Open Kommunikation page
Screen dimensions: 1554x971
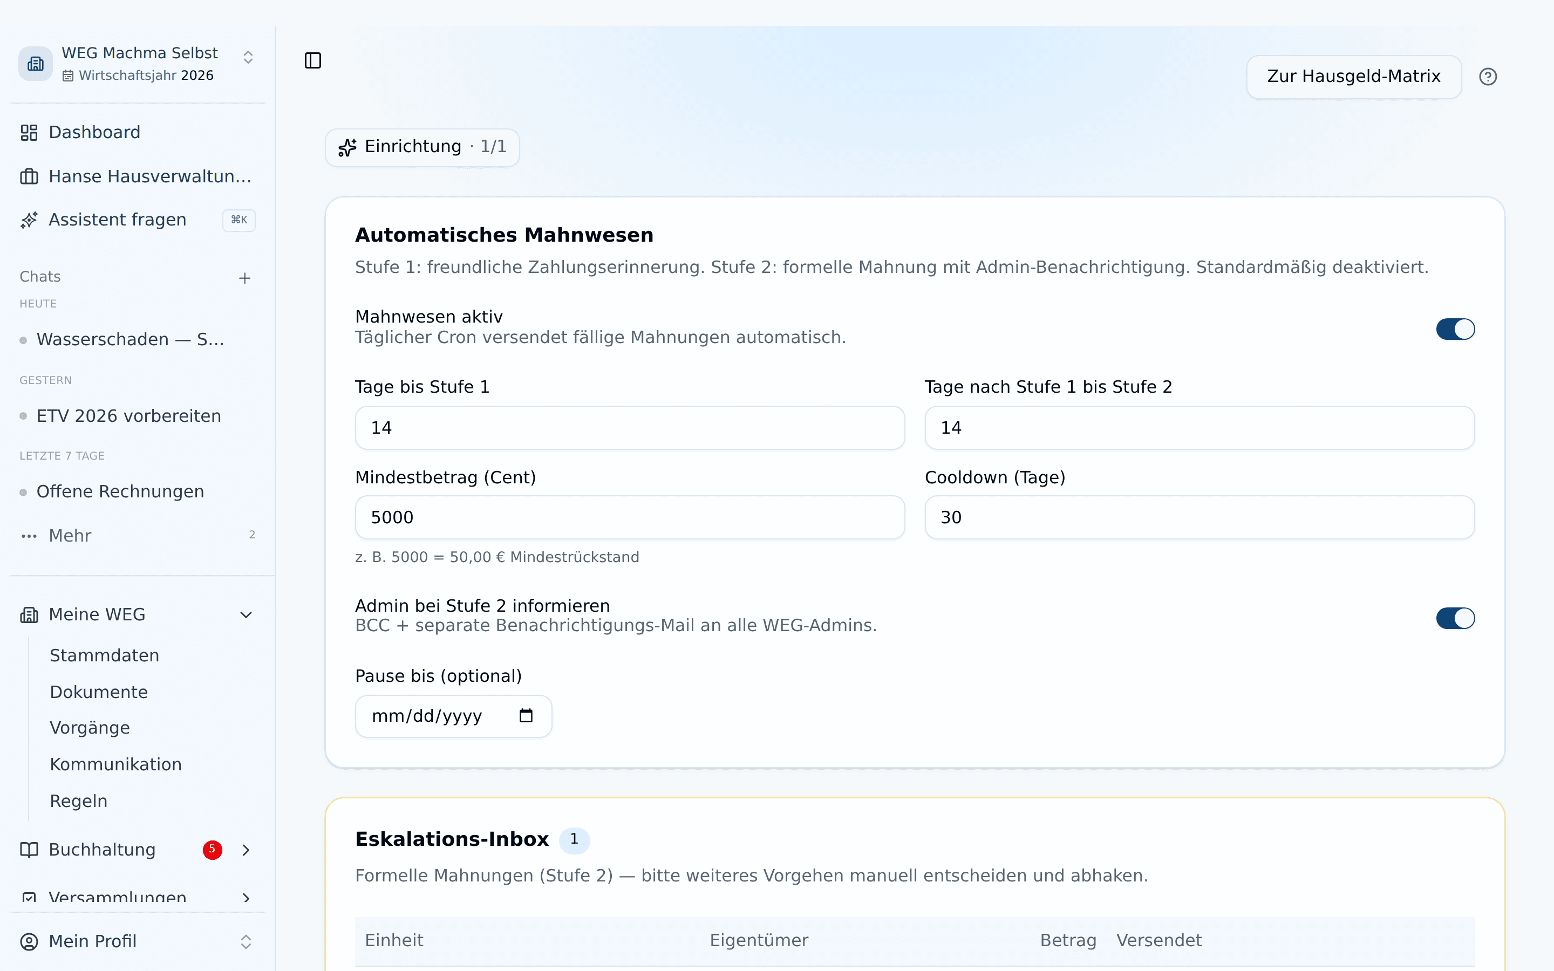click(x=115, y=764)
